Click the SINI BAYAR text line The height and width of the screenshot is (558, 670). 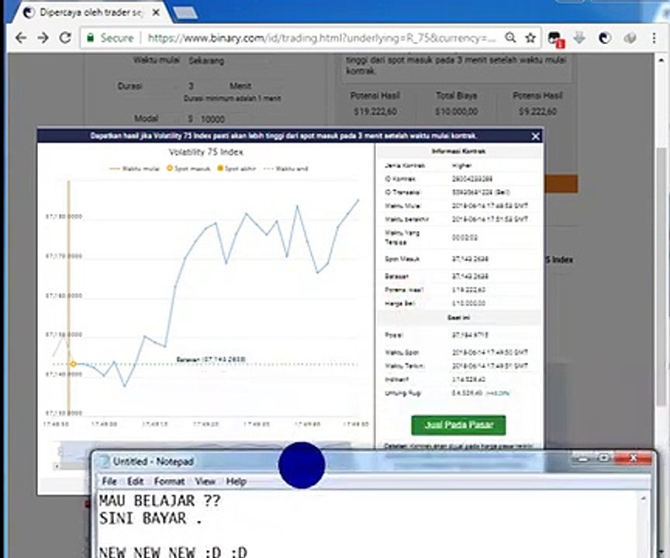point(150,518)
